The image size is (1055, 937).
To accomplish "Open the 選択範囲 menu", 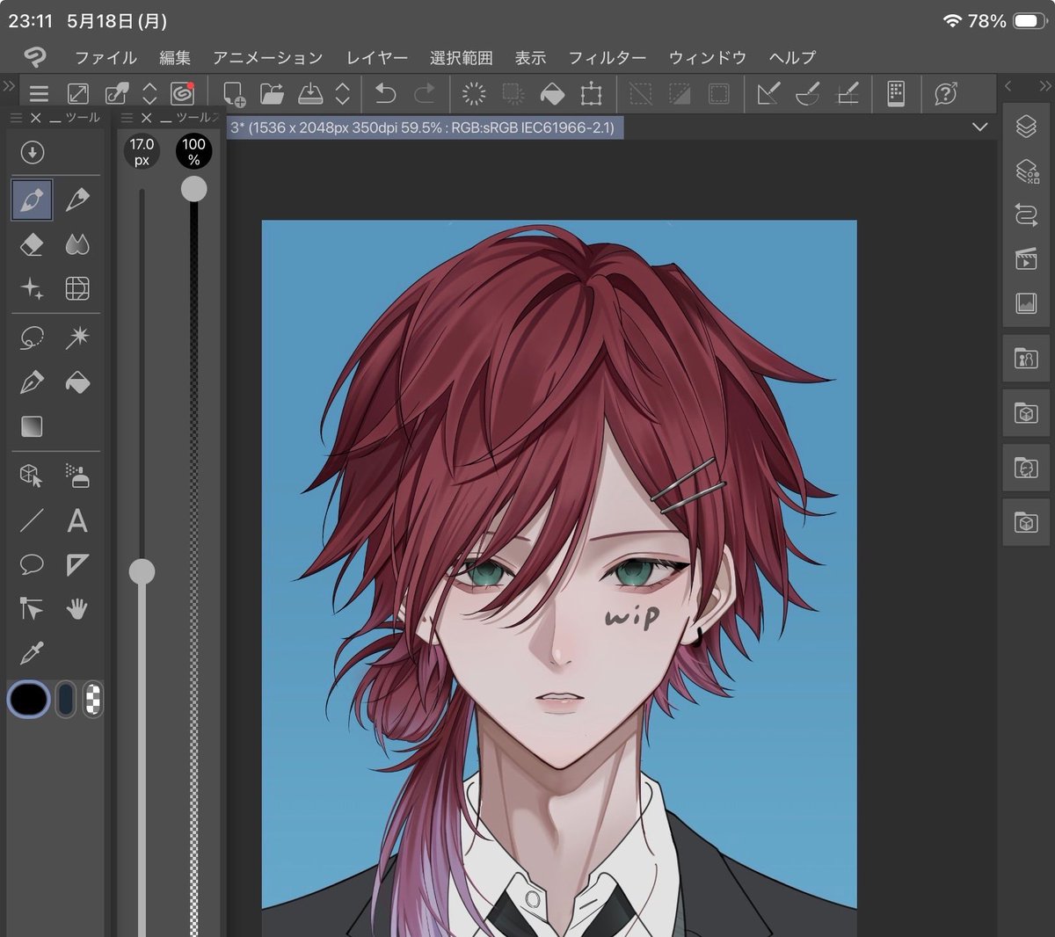I will pos(462,58).
